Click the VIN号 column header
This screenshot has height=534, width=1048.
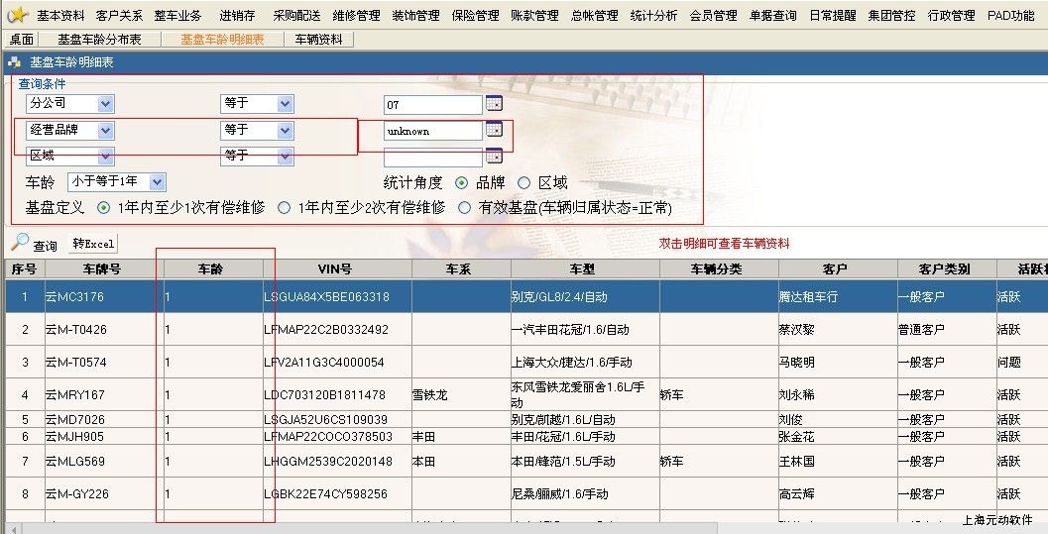[x=334, y=269]
